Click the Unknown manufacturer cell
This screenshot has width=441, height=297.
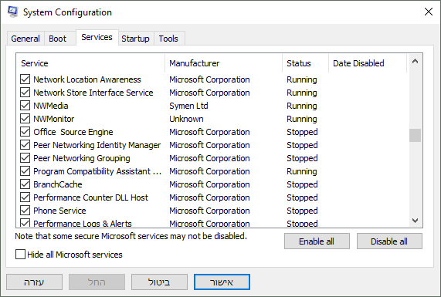[x=186, y=119]
